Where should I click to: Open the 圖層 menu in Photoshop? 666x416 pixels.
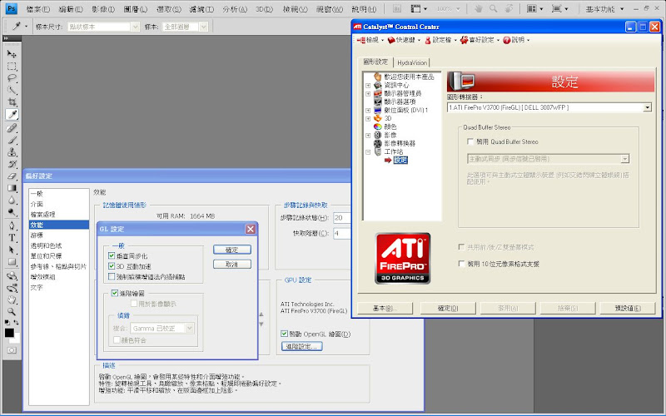tap(136, 9)
